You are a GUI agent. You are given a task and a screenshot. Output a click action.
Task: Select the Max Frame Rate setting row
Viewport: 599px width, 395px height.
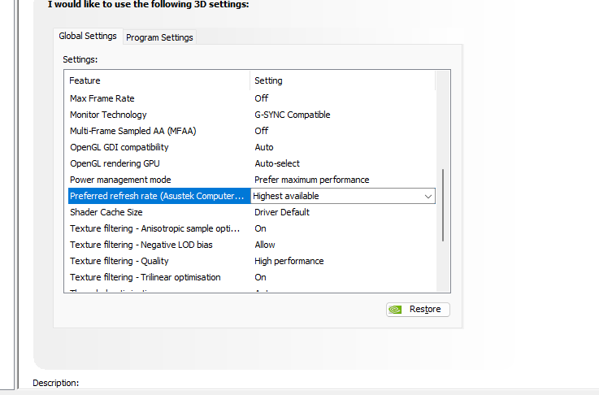[101, 98]
